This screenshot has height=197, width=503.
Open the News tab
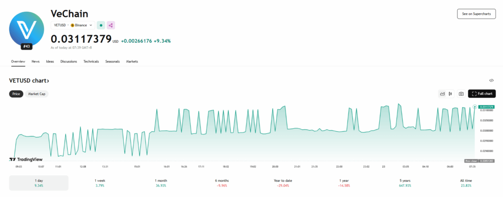tap(35, 61)
